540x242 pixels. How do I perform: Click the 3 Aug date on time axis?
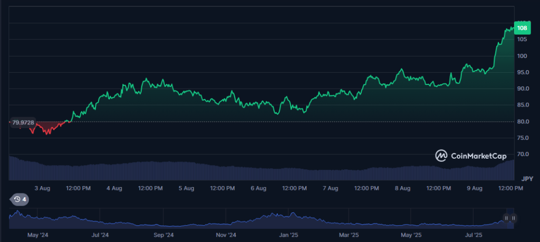point(43,188)
